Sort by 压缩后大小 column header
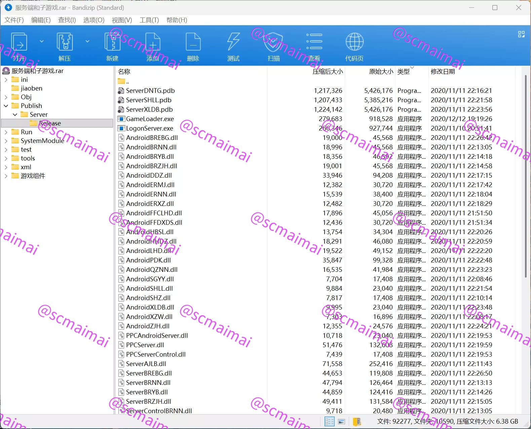Image resolution: width=531 pixels, height=429 pixels. tap(306, 71)
